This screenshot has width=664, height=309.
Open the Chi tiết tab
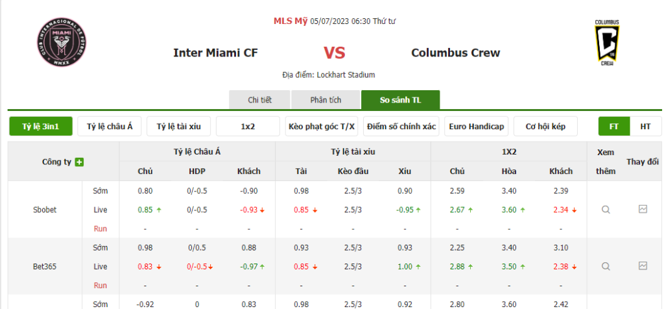(259, 100)
